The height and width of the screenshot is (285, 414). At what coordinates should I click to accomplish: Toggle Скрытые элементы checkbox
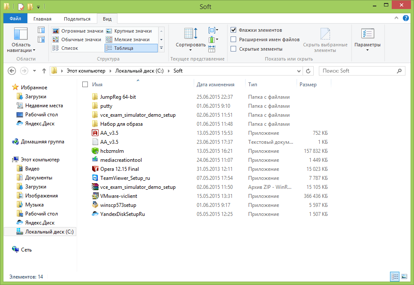[234, 49]
